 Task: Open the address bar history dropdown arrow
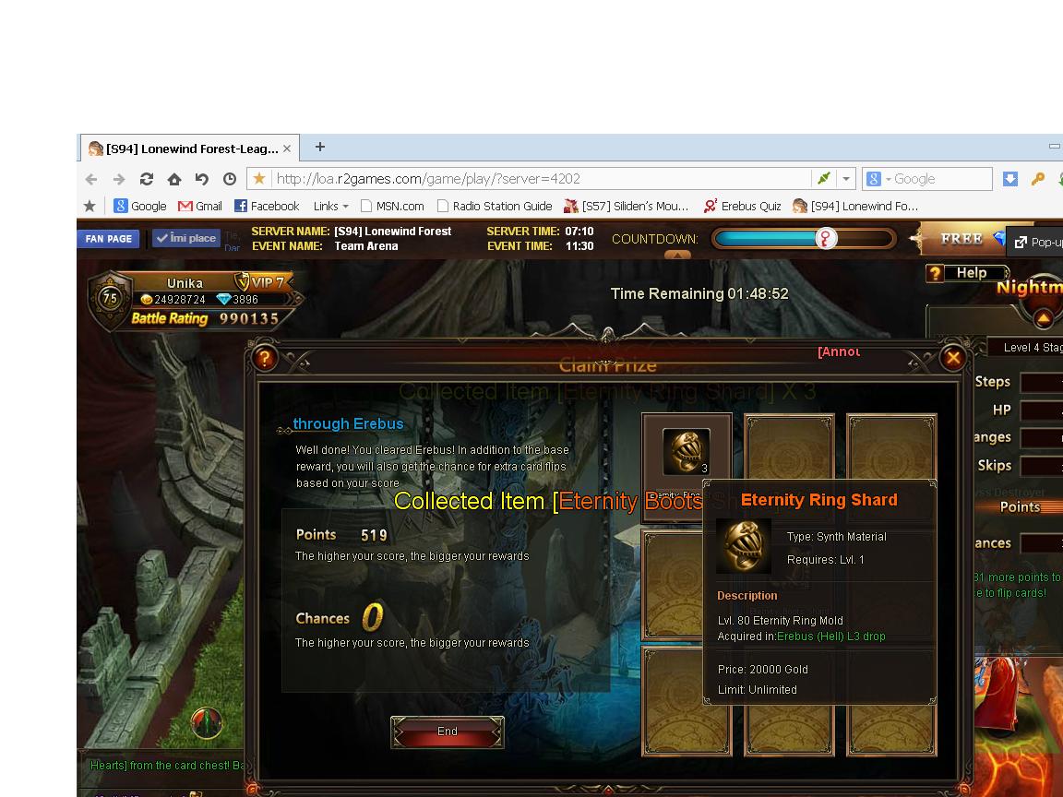[x=846, y=179]
